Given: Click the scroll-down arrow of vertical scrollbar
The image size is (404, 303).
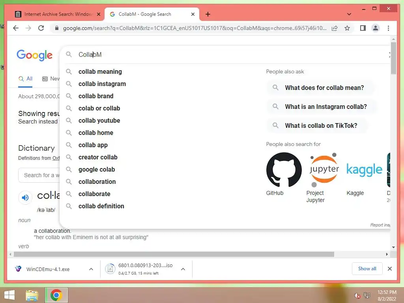Looking at the screenshot, I should click(x=393, y=247).
